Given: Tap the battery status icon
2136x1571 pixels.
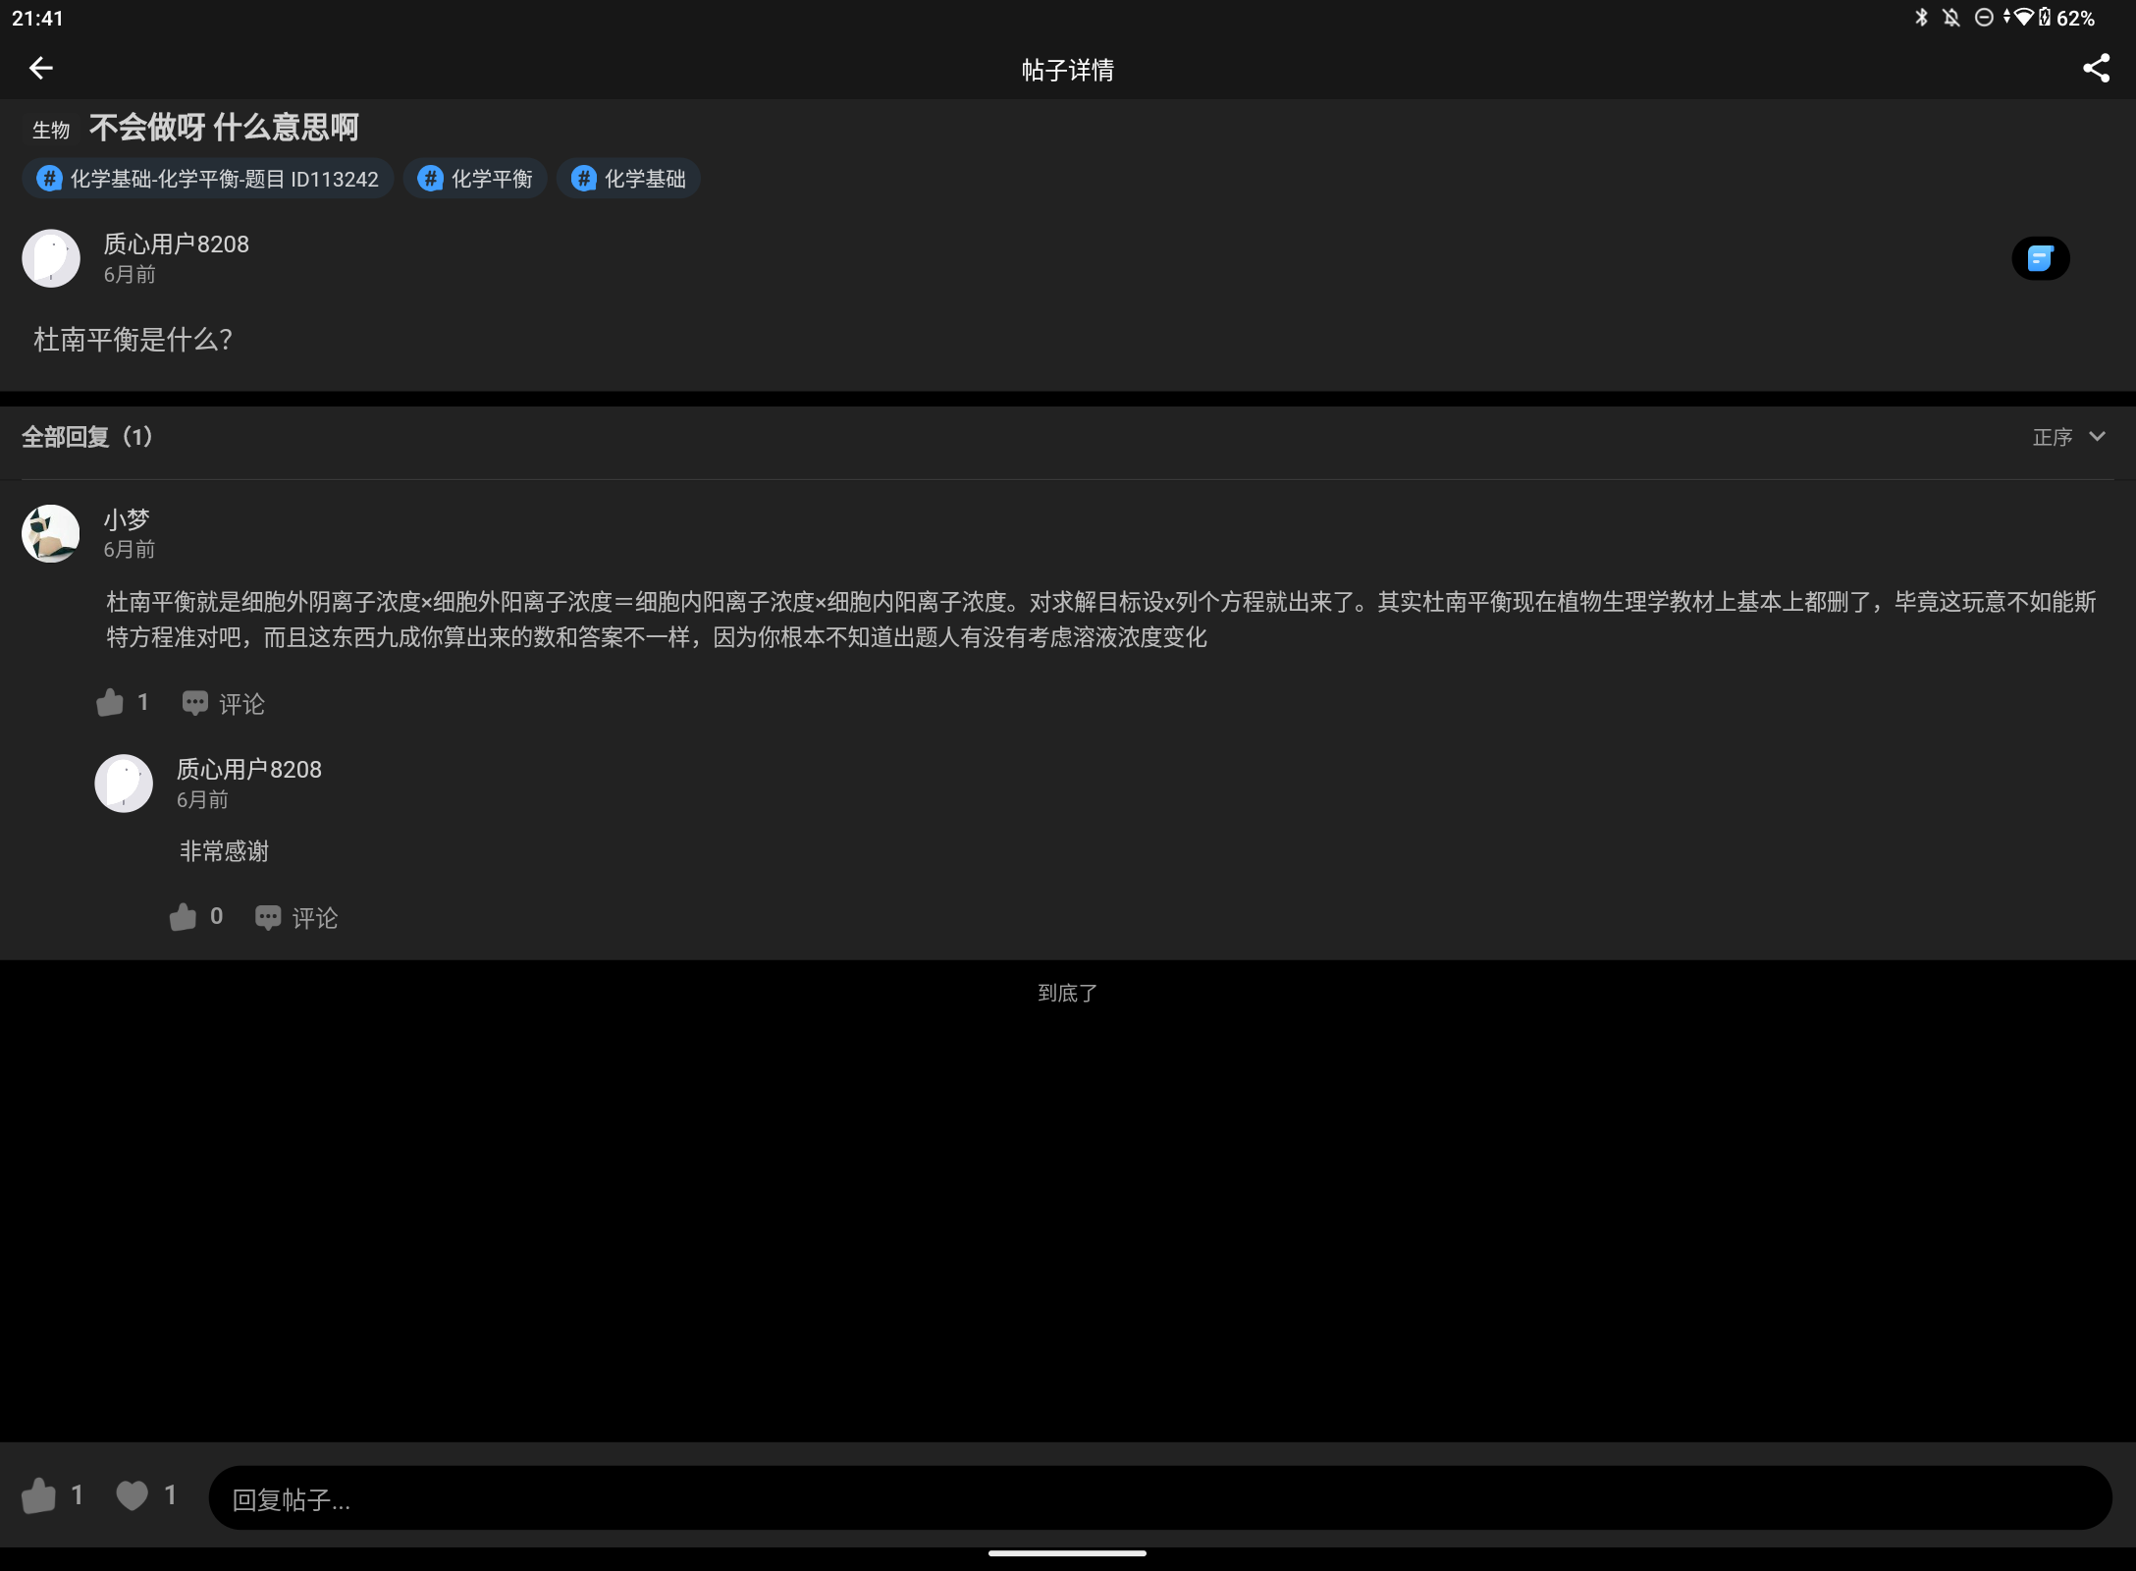Looking at the screenshot, I should [x=2045, y=18].
